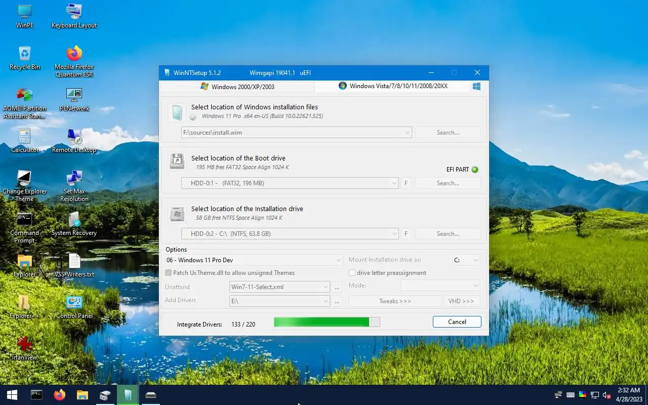Switch to Windows 2000/XP/2003 tab
Image resolution: width=648 pixels, height=405 pixels.
click(237, 87)
